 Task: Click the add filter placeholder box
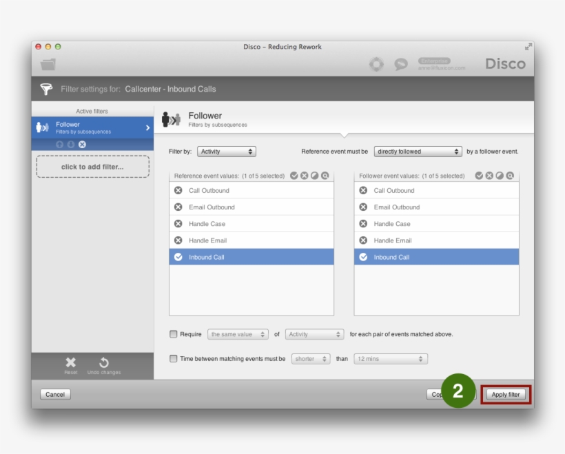pos(92,167)
